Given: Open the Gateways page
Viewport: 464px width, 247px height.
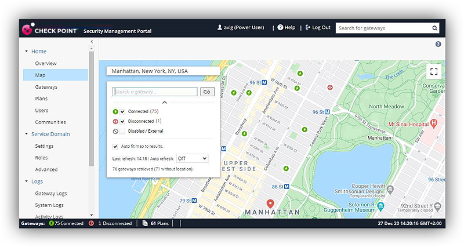Looking at the screenshot, I should click(46, 86).
